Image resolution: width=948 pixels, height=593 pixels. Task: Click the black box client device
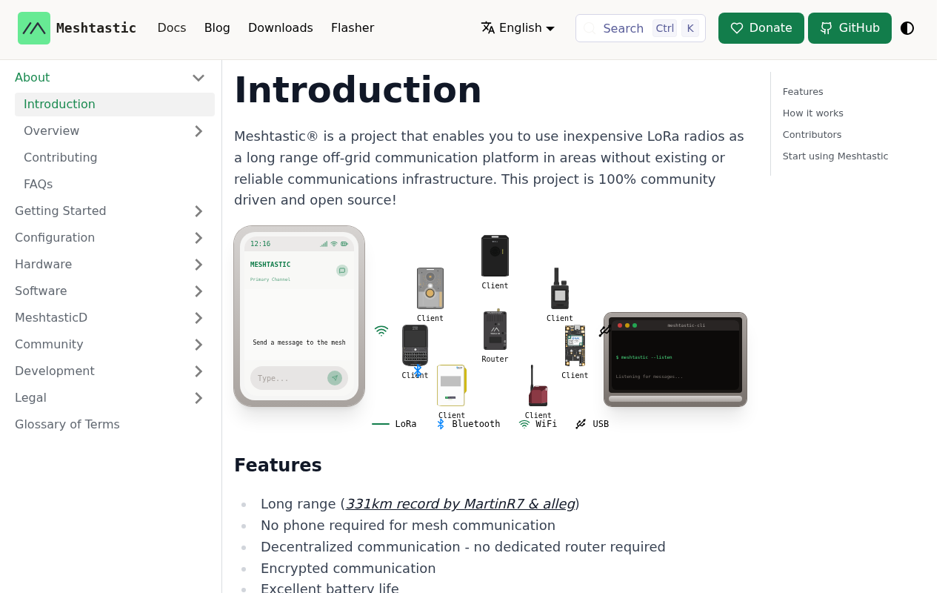tap(495, 256)
